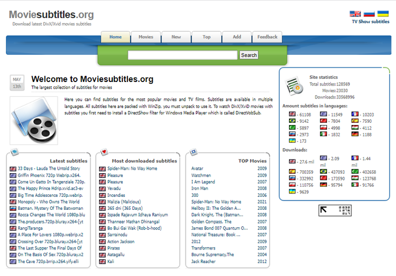The height and width of the screenshot is (276, 396).
Task: Click the UK flag beside 27.6 mil downloads
Action: pyautogui.click(x=292, y=161)
